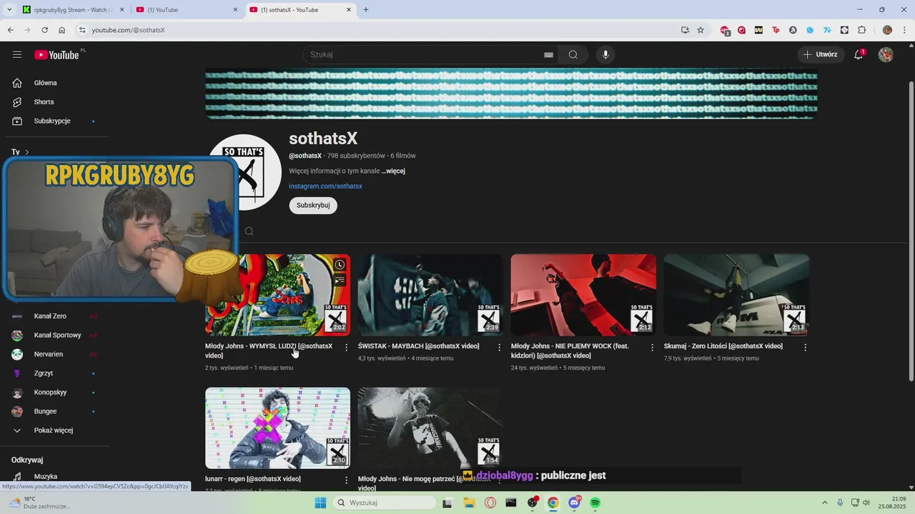Open Spotify from the taskbar
Screen dimensions: 915x514
[595, 503]
